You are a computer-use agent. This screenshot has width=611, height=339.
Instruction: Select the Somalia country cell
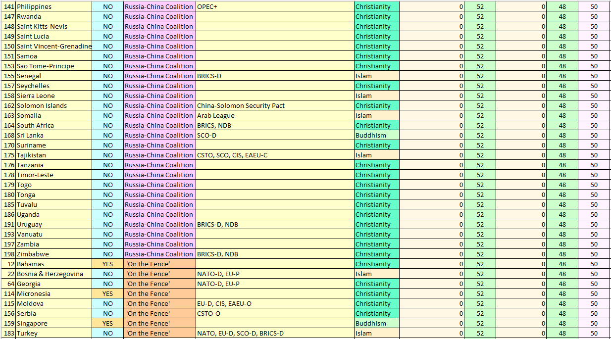point(54,116)
